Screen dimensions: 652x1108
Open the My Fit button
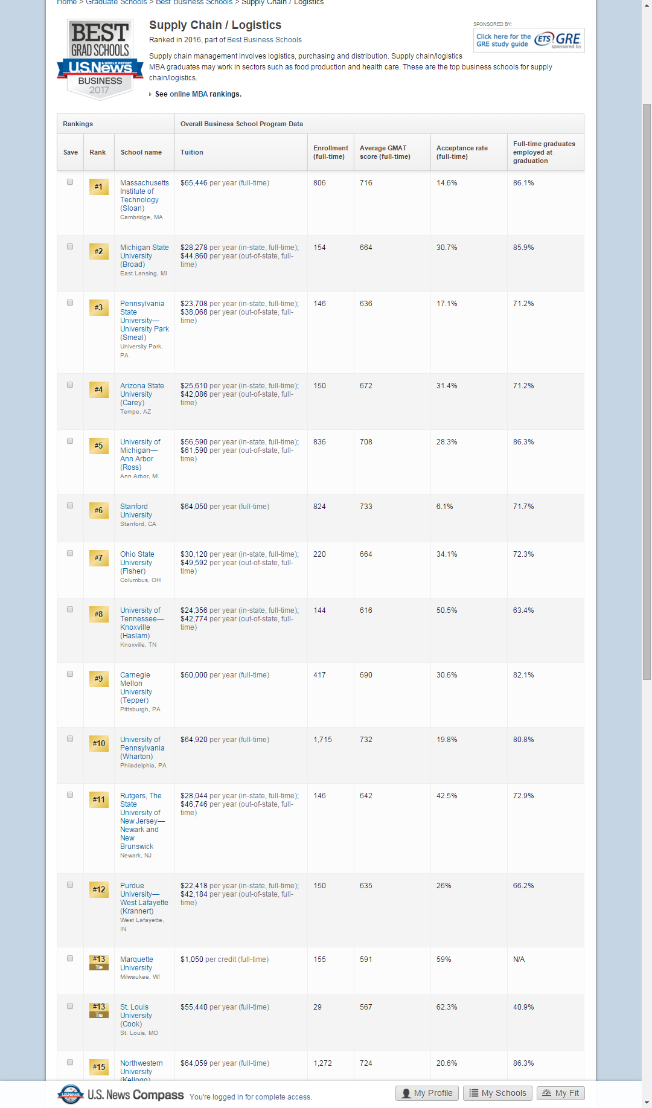pos(560,1093)
